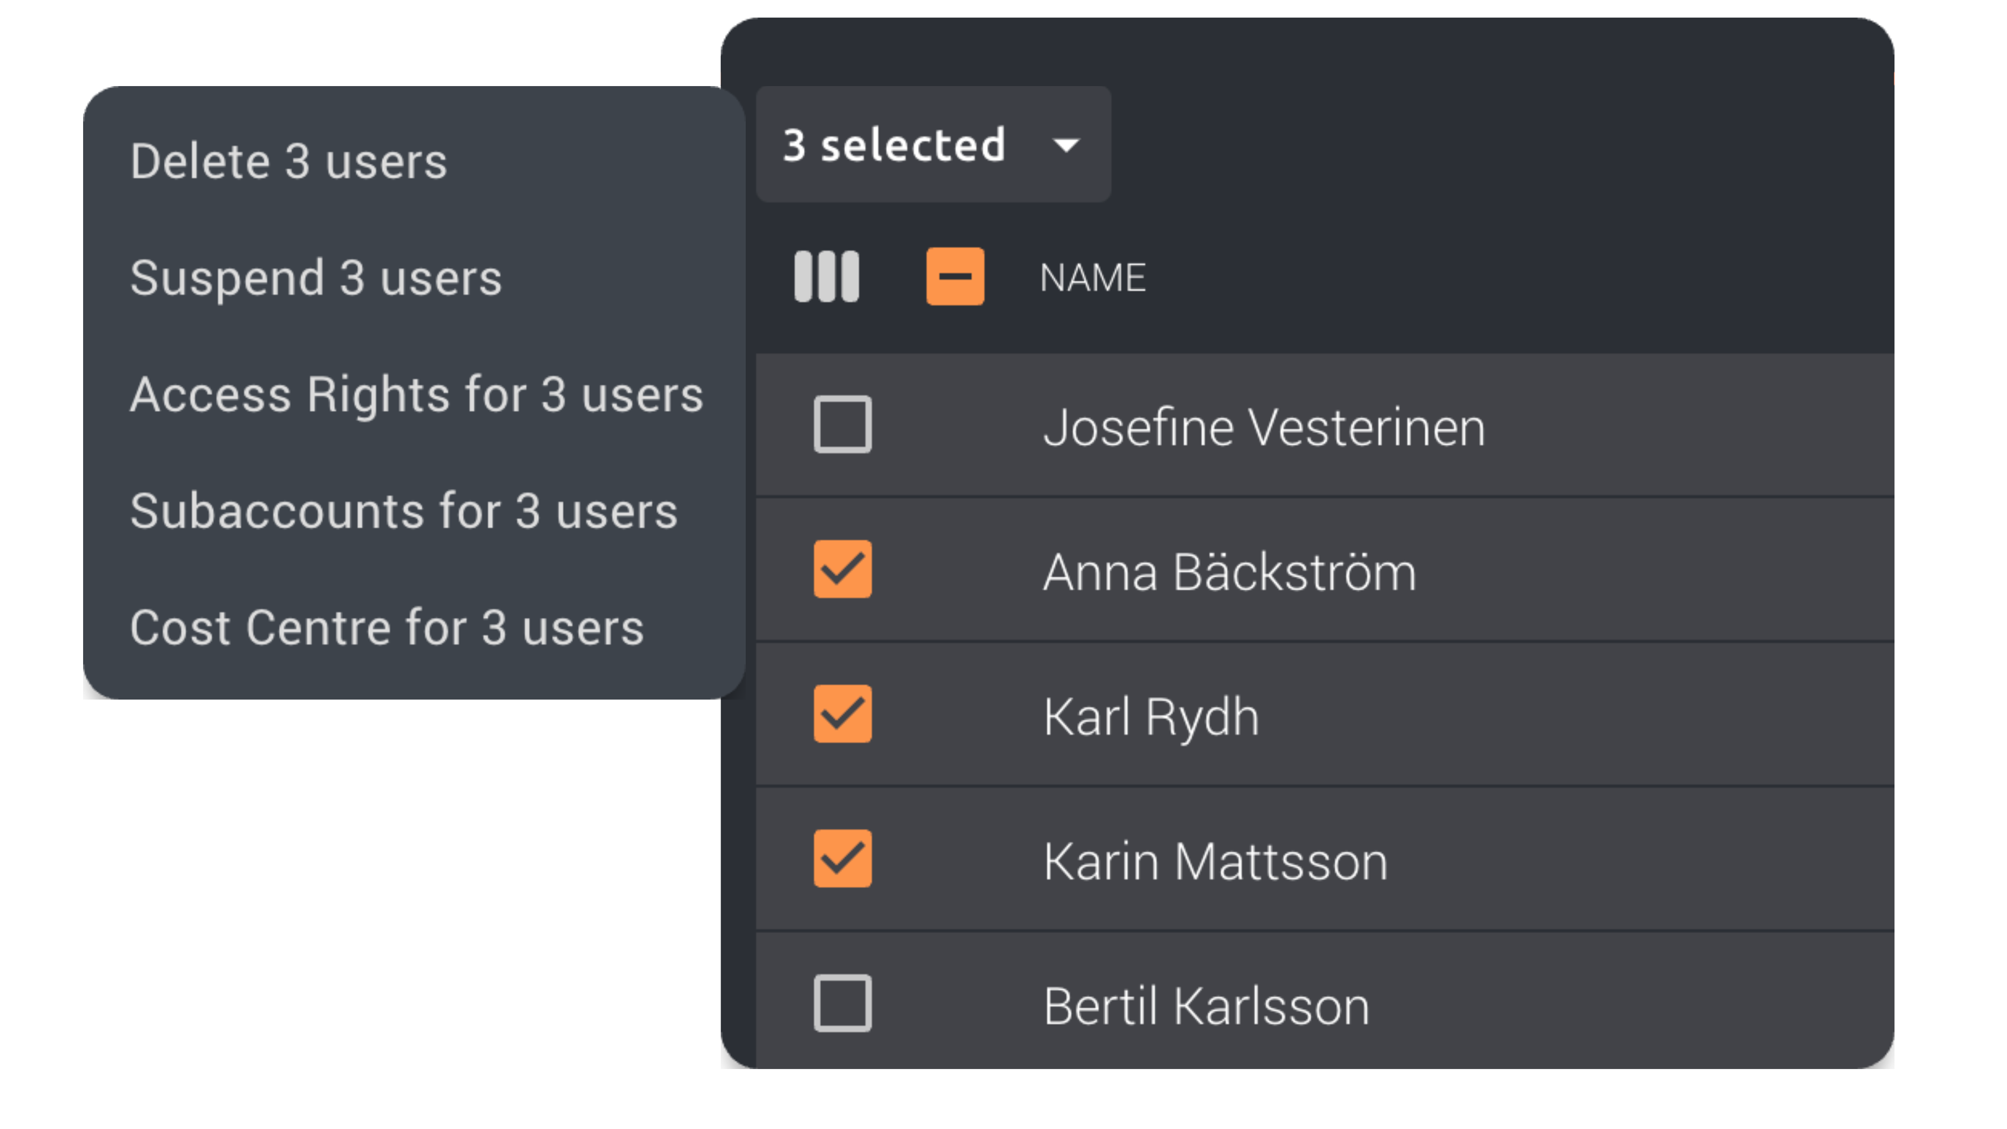Viewport: 2007px width, 1129px height.
Task: Sort by the NAME column header
Action: 1093,278
